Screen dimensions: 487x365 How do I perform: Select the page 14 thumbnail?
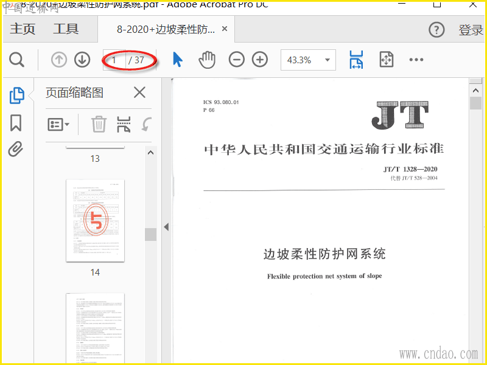96,220
